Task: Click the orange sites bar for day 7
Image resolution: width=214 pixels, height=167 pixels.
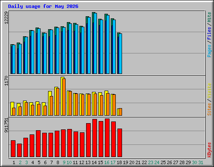Action: tap(51, 106)
